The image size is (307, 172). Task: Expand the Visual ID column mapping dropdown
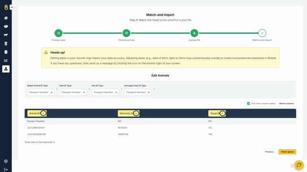[223, 113]
